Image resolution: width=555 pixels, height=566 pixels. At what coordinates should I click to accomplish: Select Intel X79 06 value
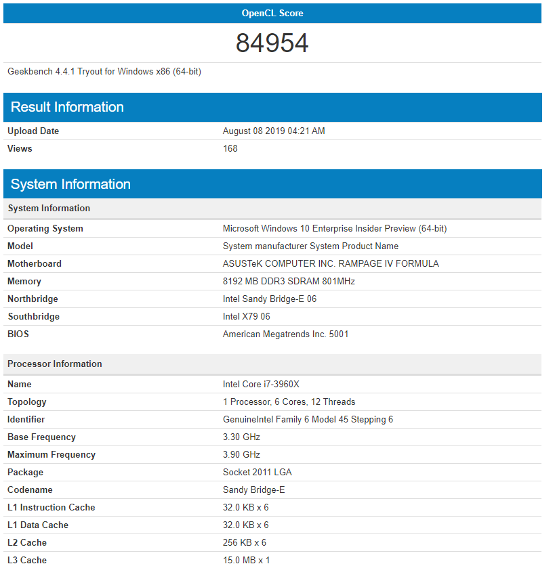click(247, 317)
